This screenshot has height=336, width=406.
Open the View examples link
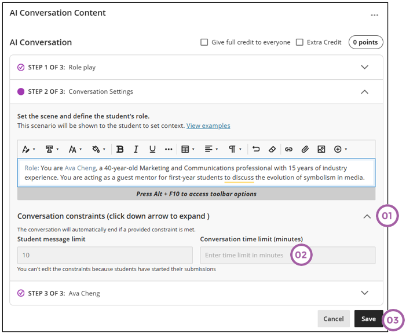pos(208,126)
